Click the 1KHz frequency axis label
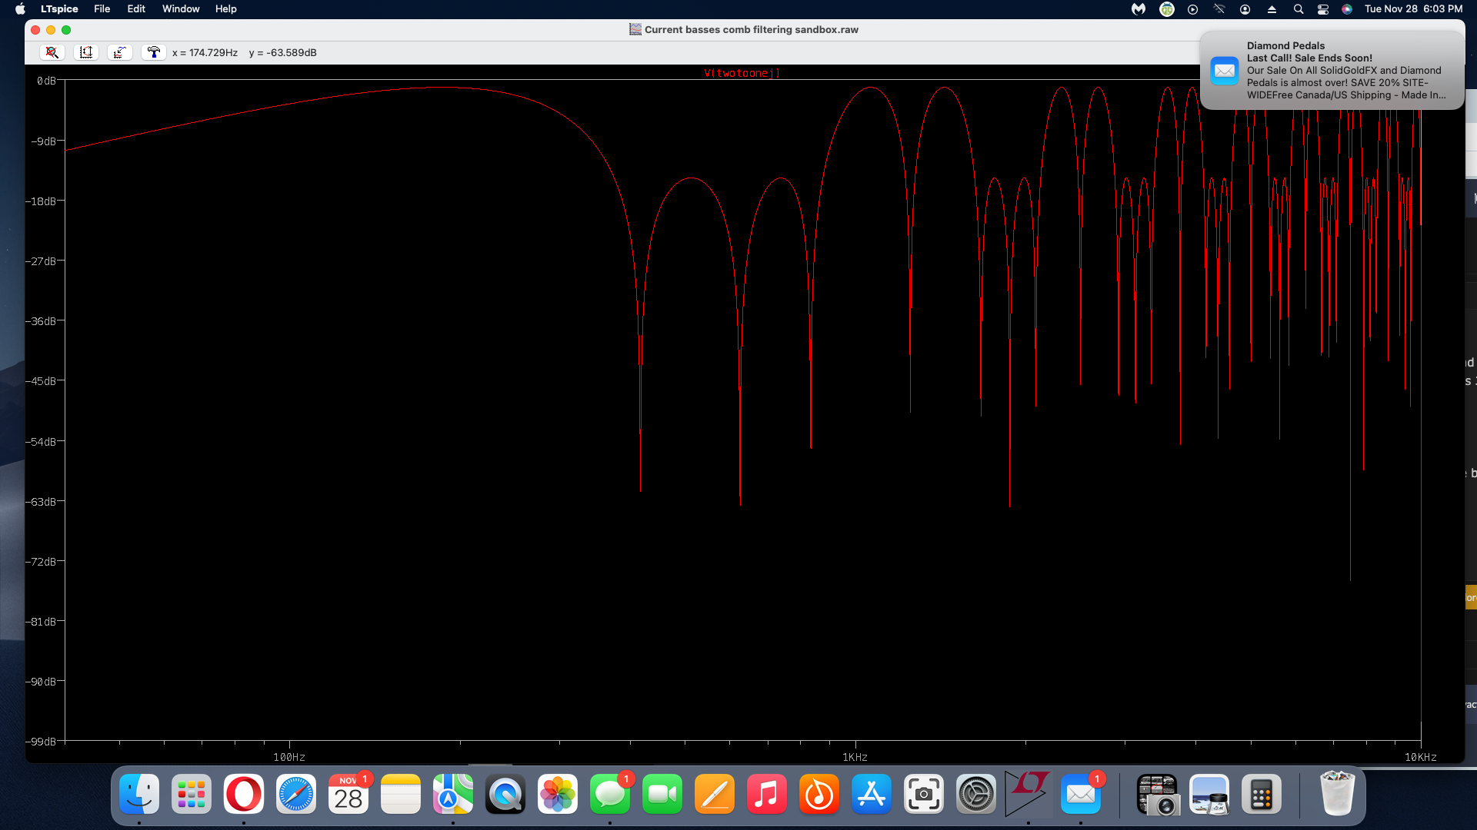The height and width of the screenshot is (830, 1477). [x=855, y=757]
